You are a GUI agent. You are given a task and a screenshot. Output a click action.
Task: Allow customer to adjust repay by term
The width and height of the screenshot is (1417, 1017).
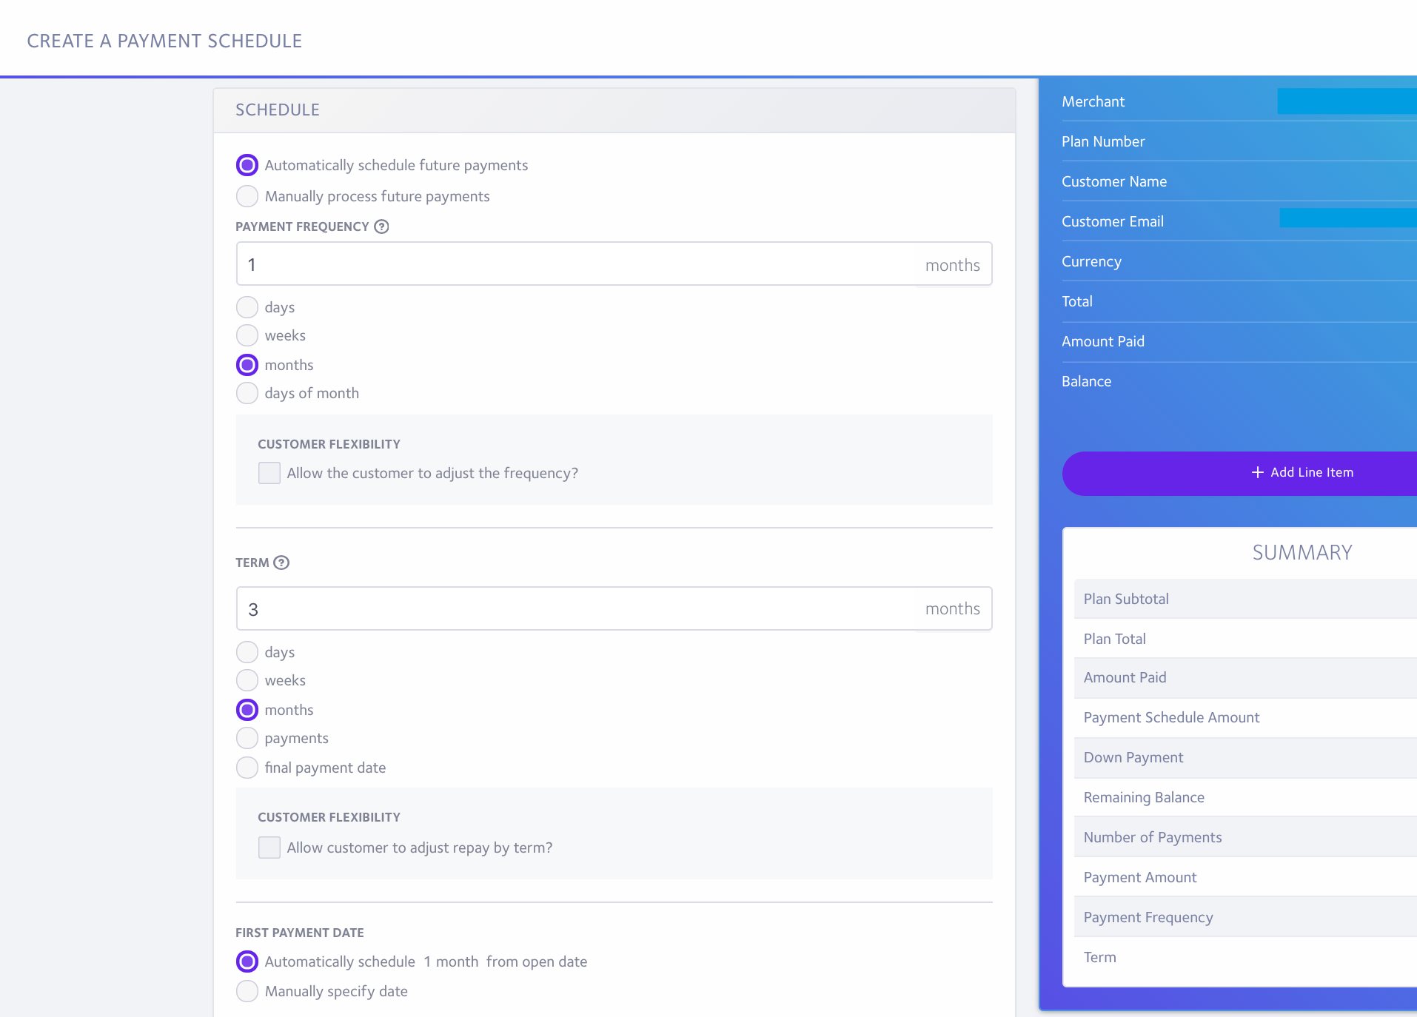(269, 847)
